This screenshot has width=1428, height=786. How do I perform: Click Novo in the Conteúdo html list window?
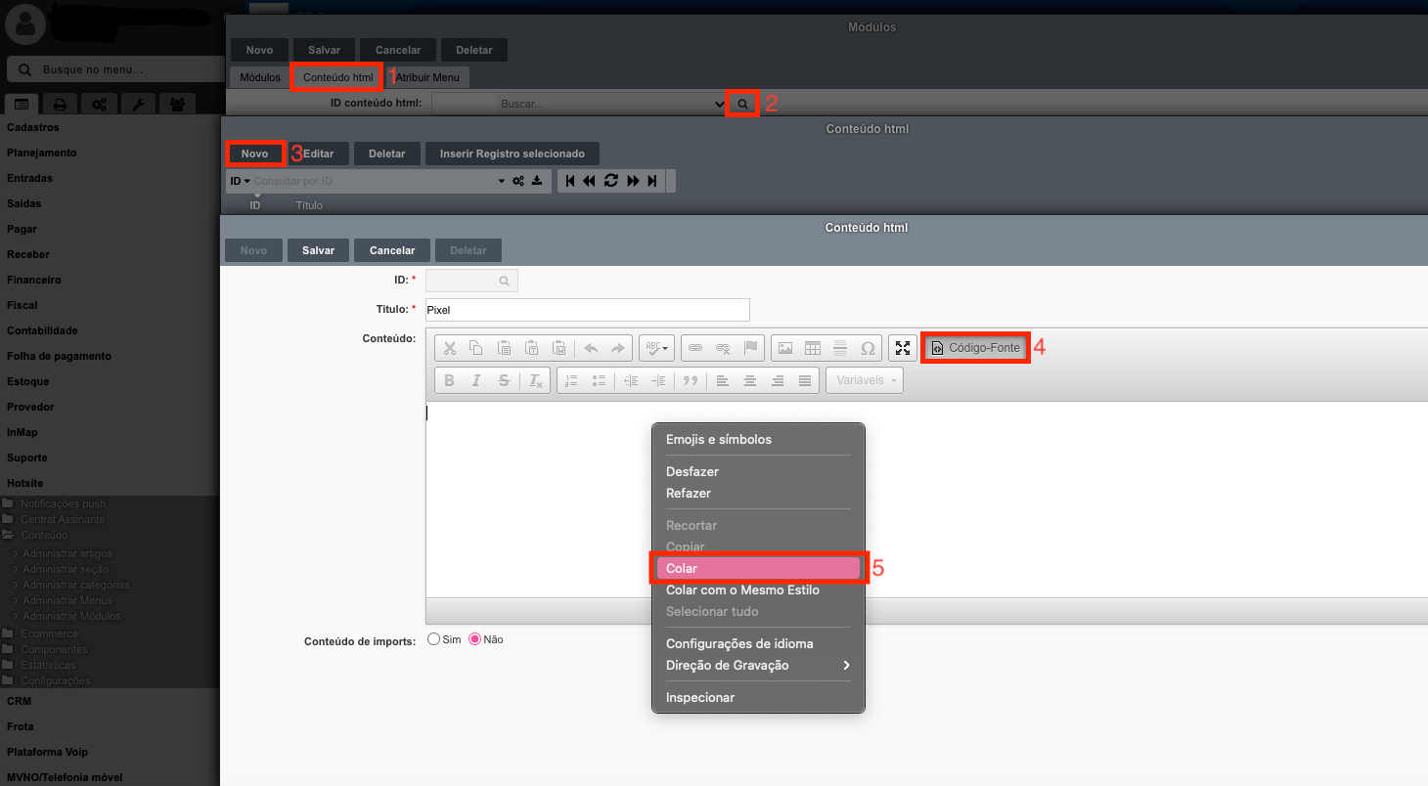[254, 153]
